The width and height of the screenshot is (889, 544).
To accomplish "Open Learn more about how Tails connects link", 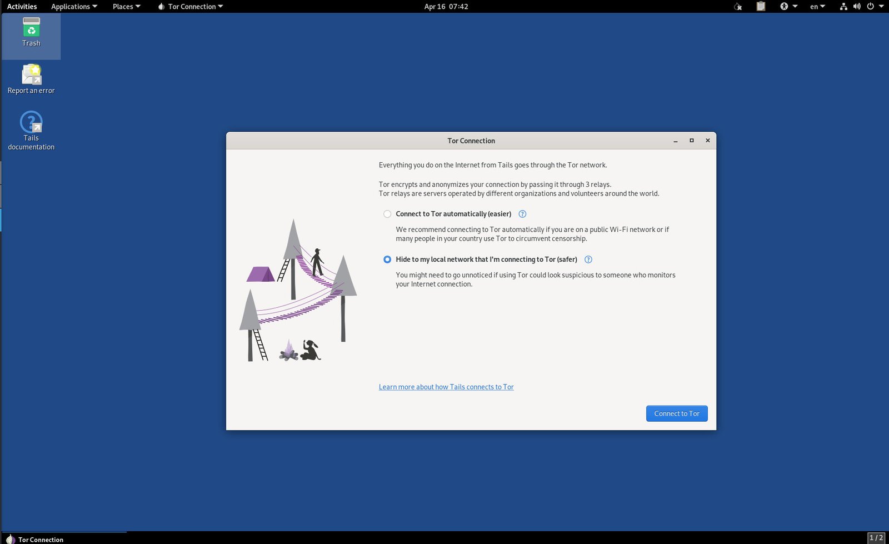I will (446, 387).
